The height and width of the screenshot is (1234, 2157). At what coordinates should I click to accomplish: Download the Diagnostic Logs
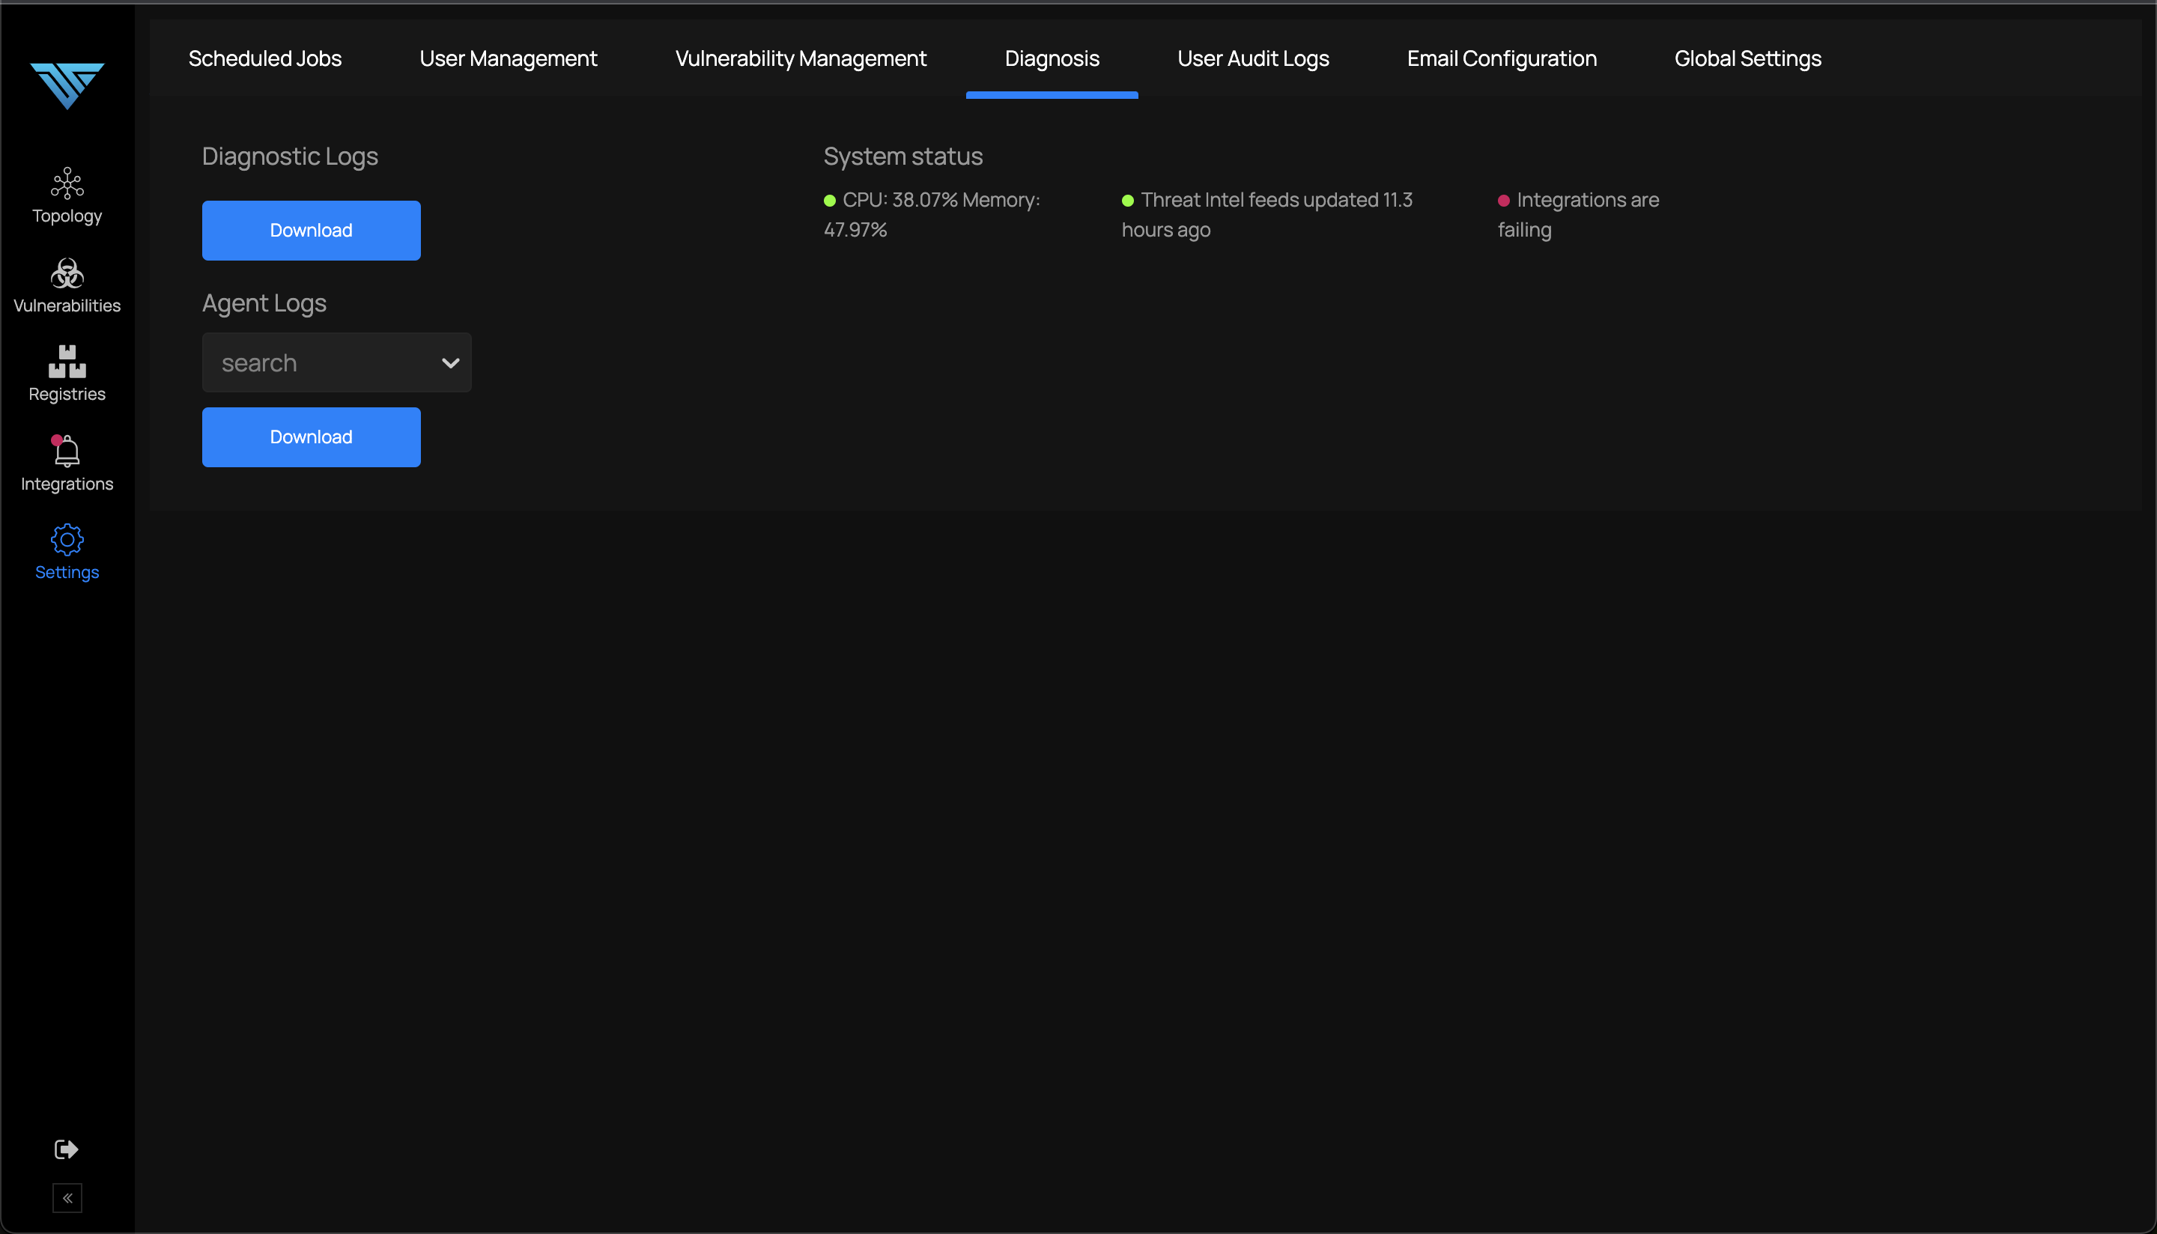click(310, 230)
